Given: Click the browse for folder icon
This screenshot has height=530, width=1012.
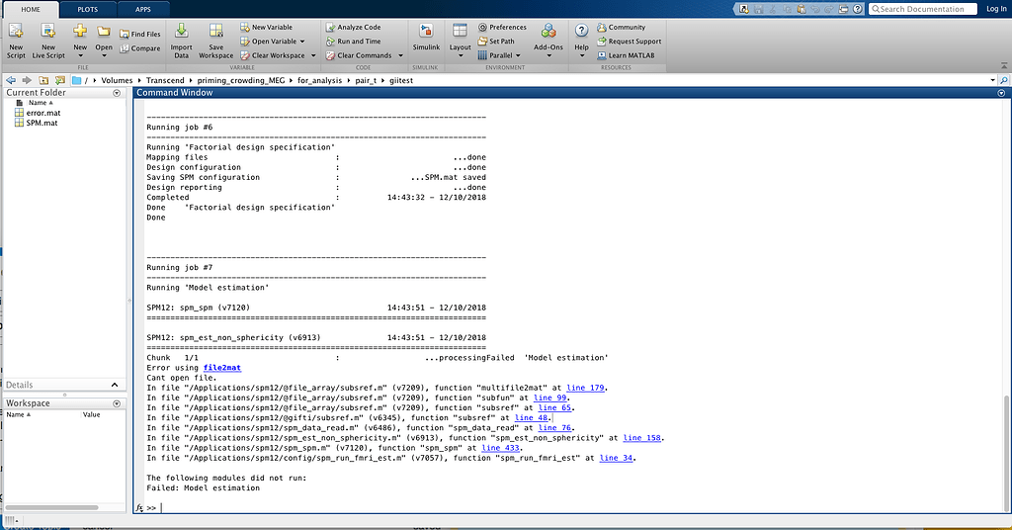Looking at the screenshot, I should click(x=60, y=80).
